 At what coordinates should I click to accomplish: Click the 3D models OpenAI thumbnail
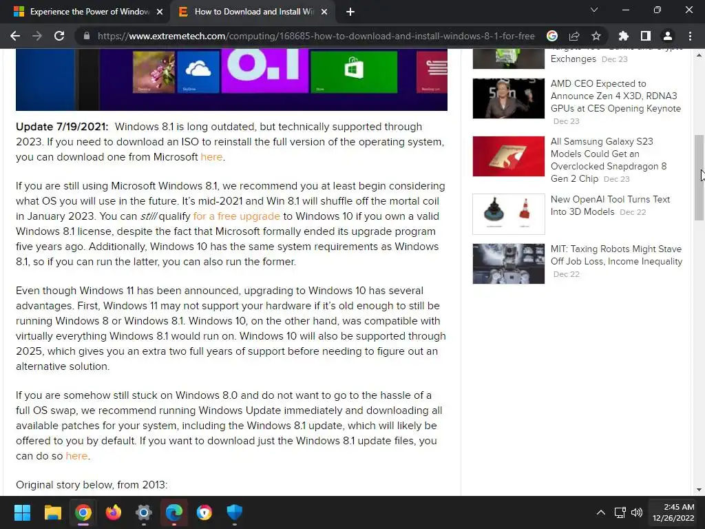click(509, 214)
